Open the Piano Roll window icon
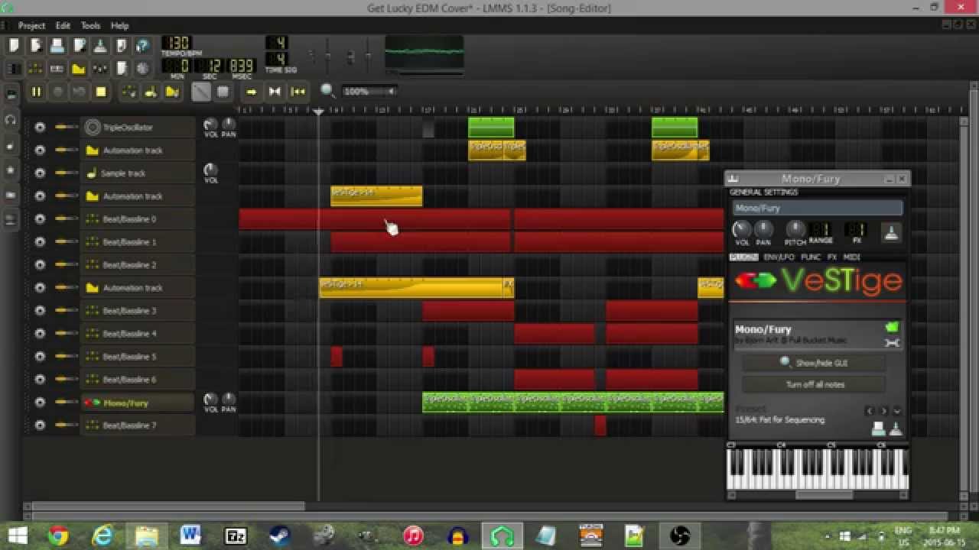The image size is (979, 550). [57, 69]
